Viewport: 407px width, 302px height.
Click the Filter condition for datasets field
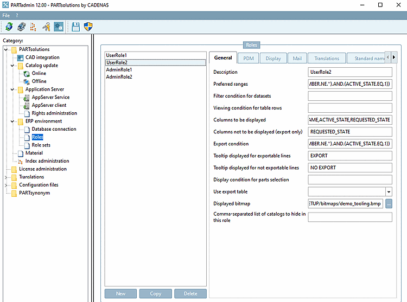(x=349, y=96)
